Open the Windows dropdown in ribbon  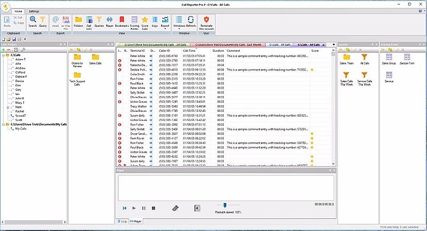click(x=179, y=23)
